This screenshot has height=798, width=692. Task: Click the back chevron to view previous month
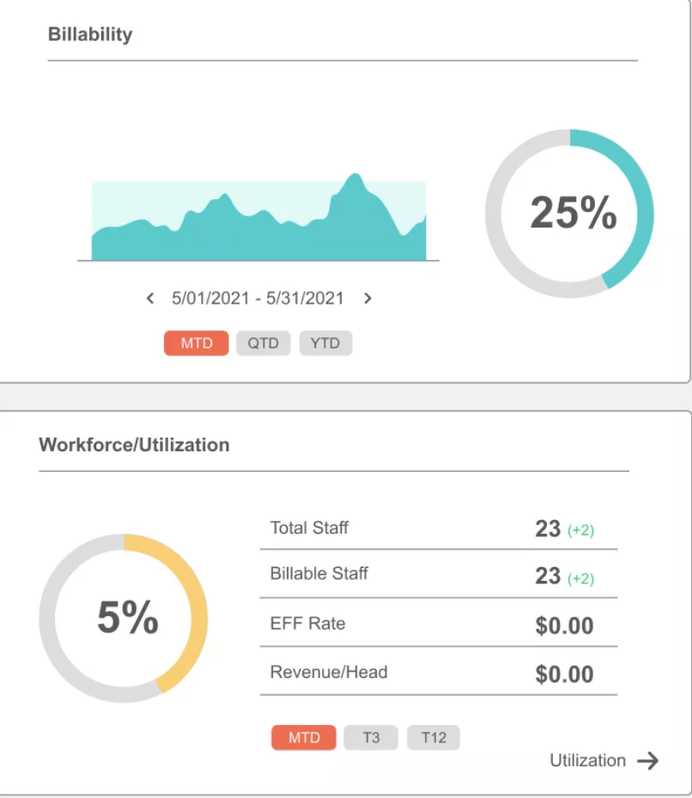(149, 298)
